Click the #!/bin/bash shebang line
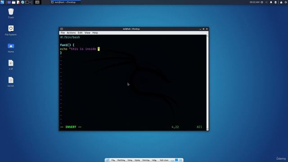This screenshot has height=162, width=288. pyautogui.click(x=70, y=37)
